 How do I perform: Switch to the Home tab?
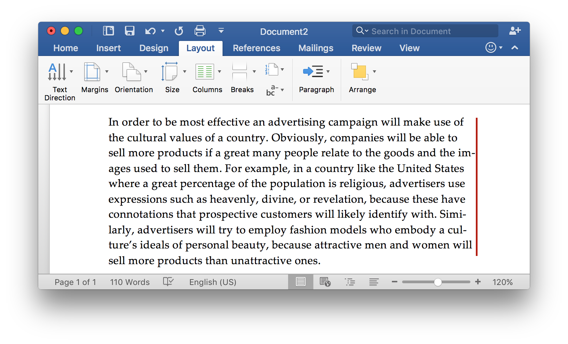[66, 48]
